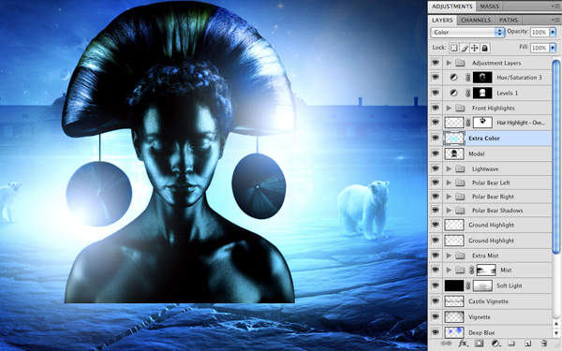Click link icon on Levels 1
562x351 pixels.
click(x=467, y=93)
